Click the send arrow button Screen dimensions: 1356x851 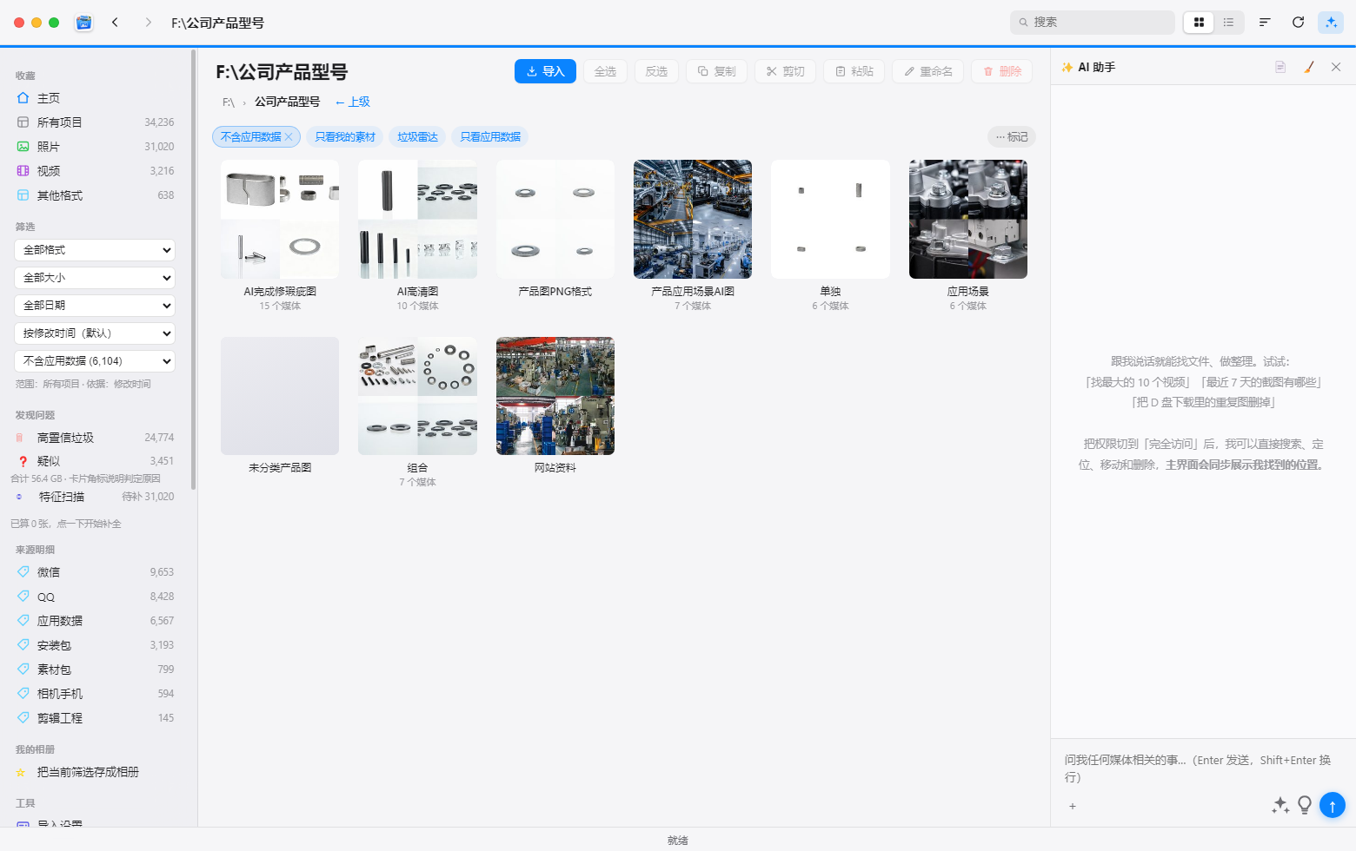(1332, 805)
